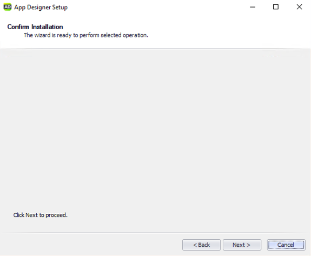The width and height of the screenshot is (311, 256).
Task: Click the 'Click Next to proceed' message
Action: coord(40,215)
